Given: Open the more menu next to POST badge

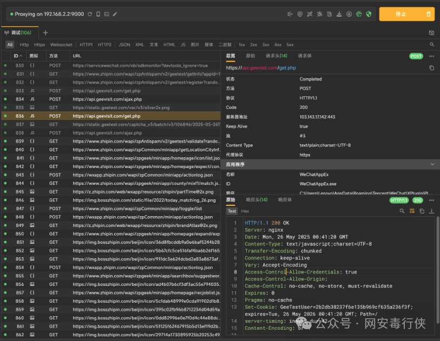Looking at the screenshot, I should 431,56.
